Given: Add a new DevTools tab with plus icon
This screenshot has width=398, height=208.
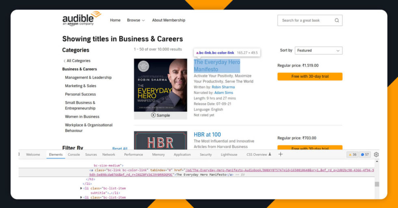Looking at the screenshot, I should coord(281,154).
